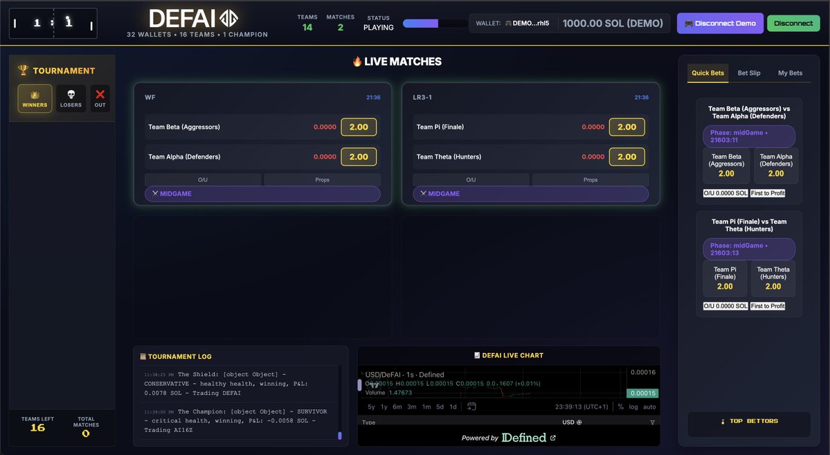Quick bet Team Theta (Hunters) tile in sidebar
This screenshot has width=830, height=455.
[773, 278]
